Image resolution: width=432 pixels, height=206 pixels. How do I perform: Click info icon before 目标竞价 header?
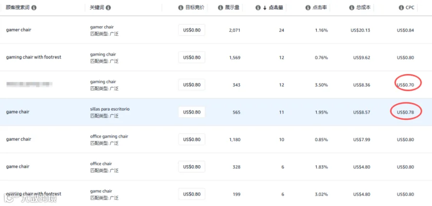[181, 8]
